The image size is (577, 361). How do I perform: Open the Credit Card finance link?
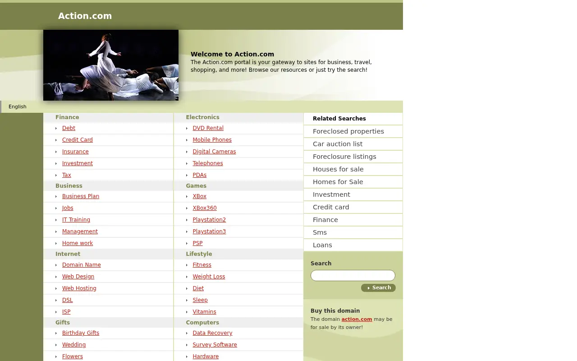tap(78, 140)
